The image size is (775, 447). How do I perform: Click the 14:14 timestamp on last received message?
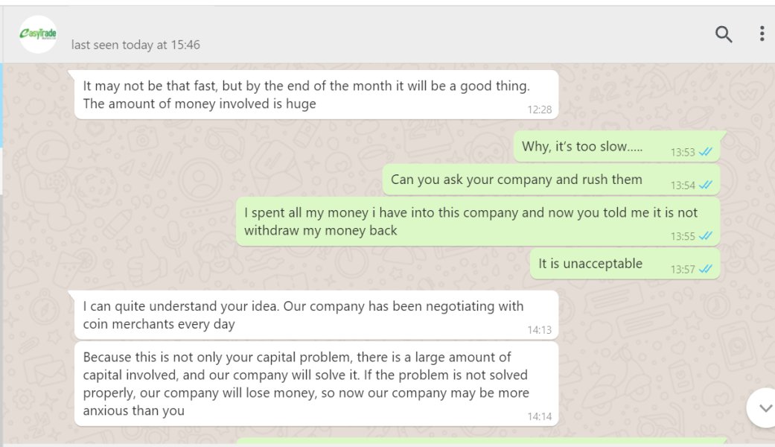pyautogui.click(x=539, y=417)
